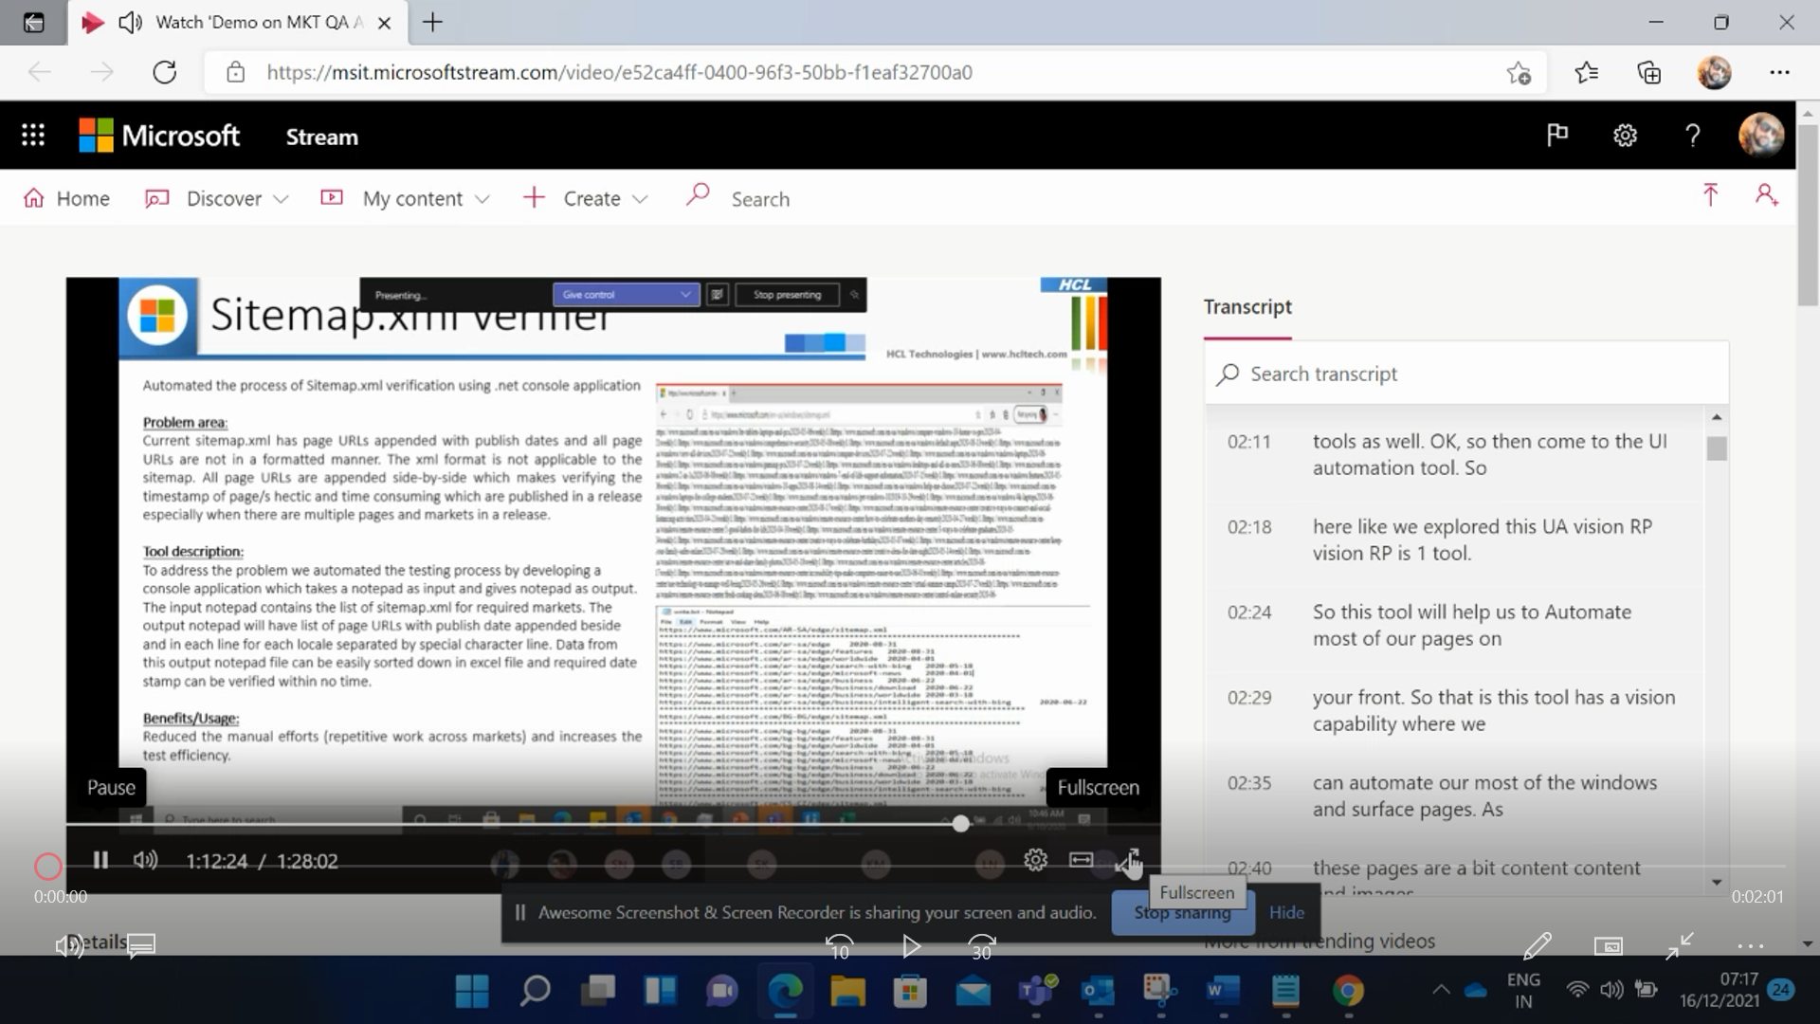Open the taskbar clock and date

pos(1720,990)
